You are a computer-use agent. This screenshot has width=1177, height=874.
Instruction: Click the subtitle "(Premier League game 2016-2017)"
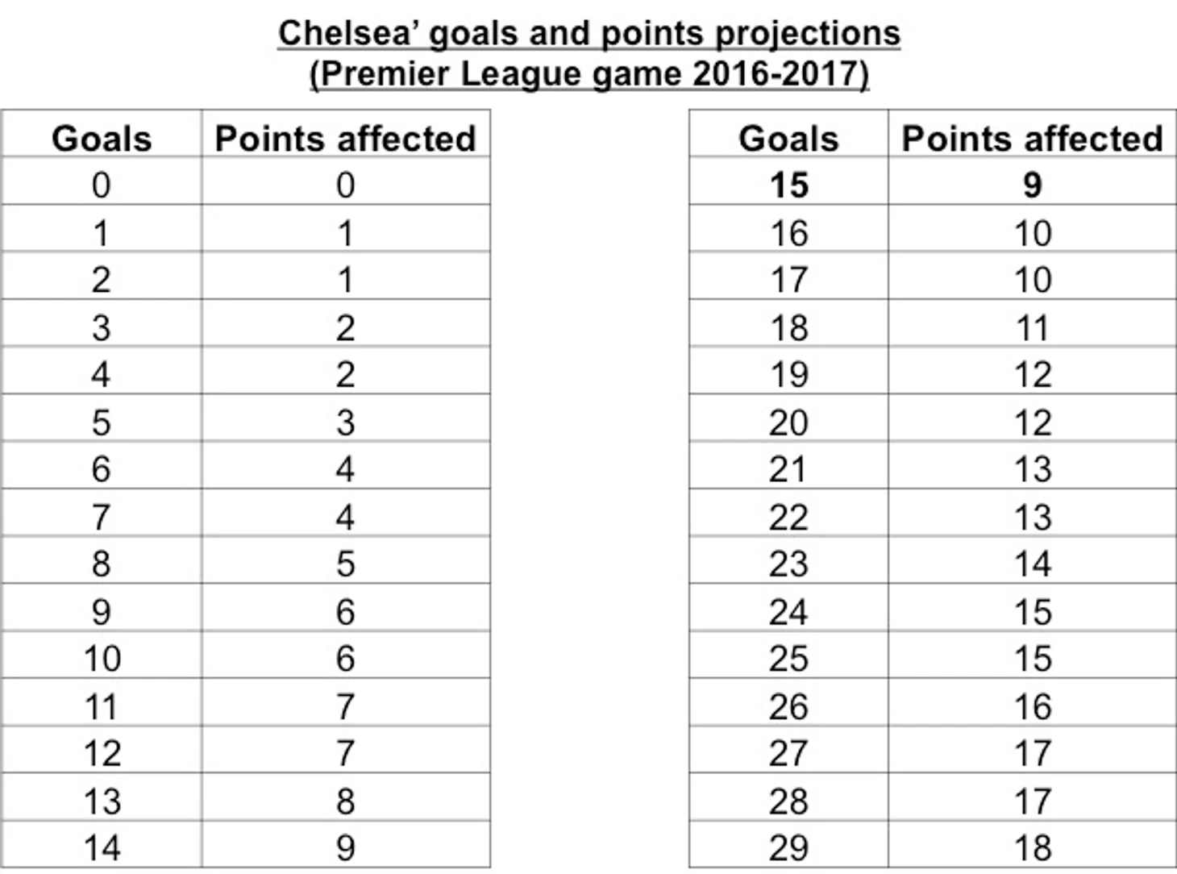tap(588, 74)
